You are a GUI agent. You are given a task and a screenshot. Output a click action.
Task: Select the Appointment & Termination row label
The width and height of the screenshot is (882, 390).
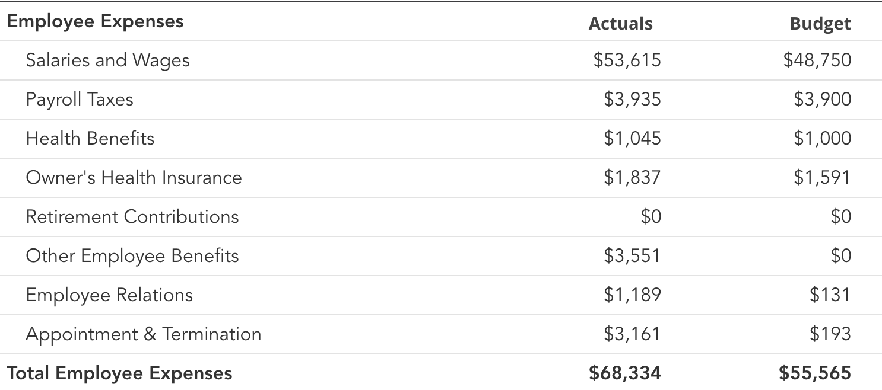pyautogui.click(x=143, y=334)
